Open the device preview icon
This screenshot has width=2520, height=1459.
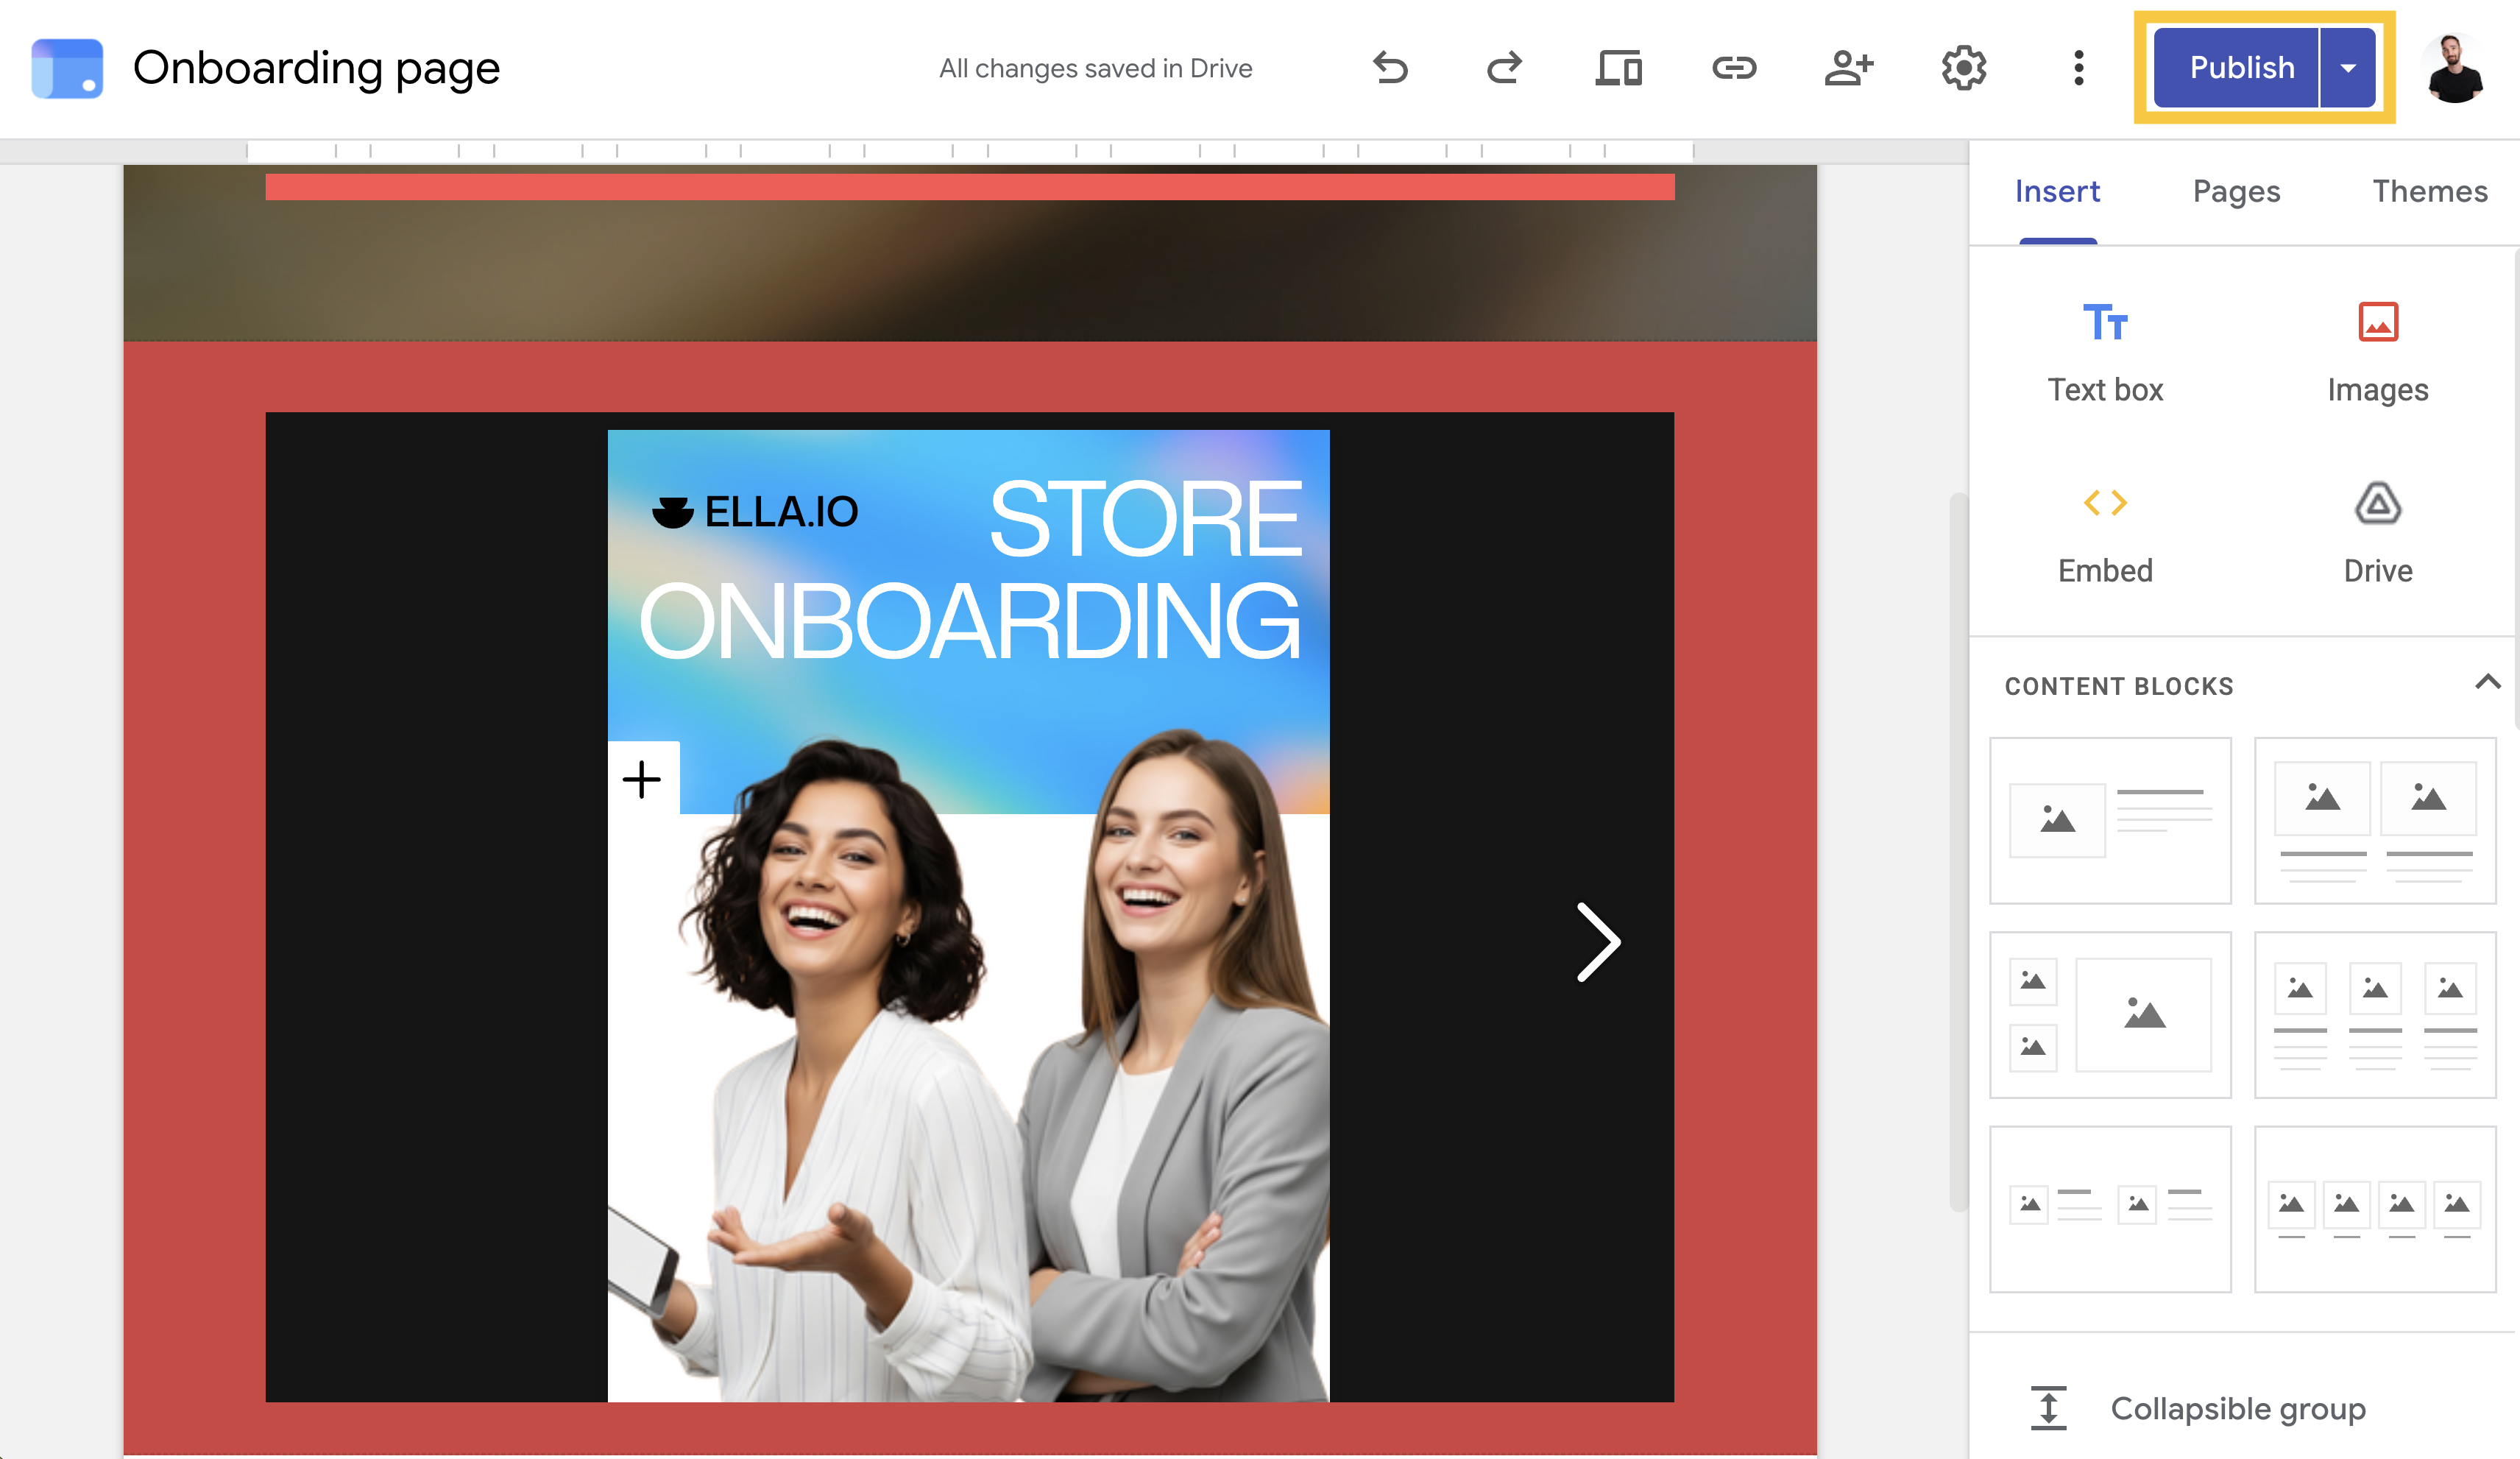click(1619, 68)
